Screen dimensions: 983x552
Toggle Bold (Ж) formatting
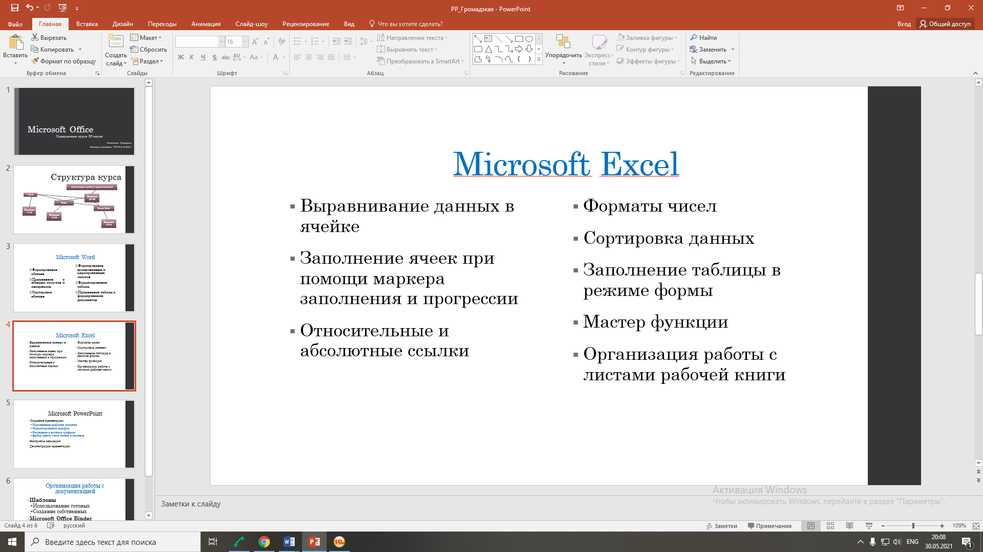point(180,57)
